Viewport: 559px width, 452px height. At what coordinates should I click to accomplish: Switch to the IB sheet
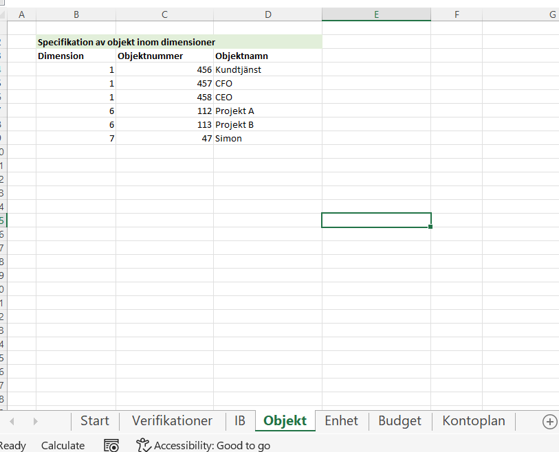coord(240,420)
